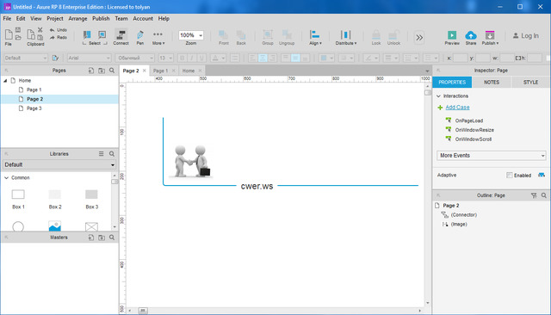The height and width of the screenshot is (315, 551).
Task: Click the Group icon
Action: (268, 37)
